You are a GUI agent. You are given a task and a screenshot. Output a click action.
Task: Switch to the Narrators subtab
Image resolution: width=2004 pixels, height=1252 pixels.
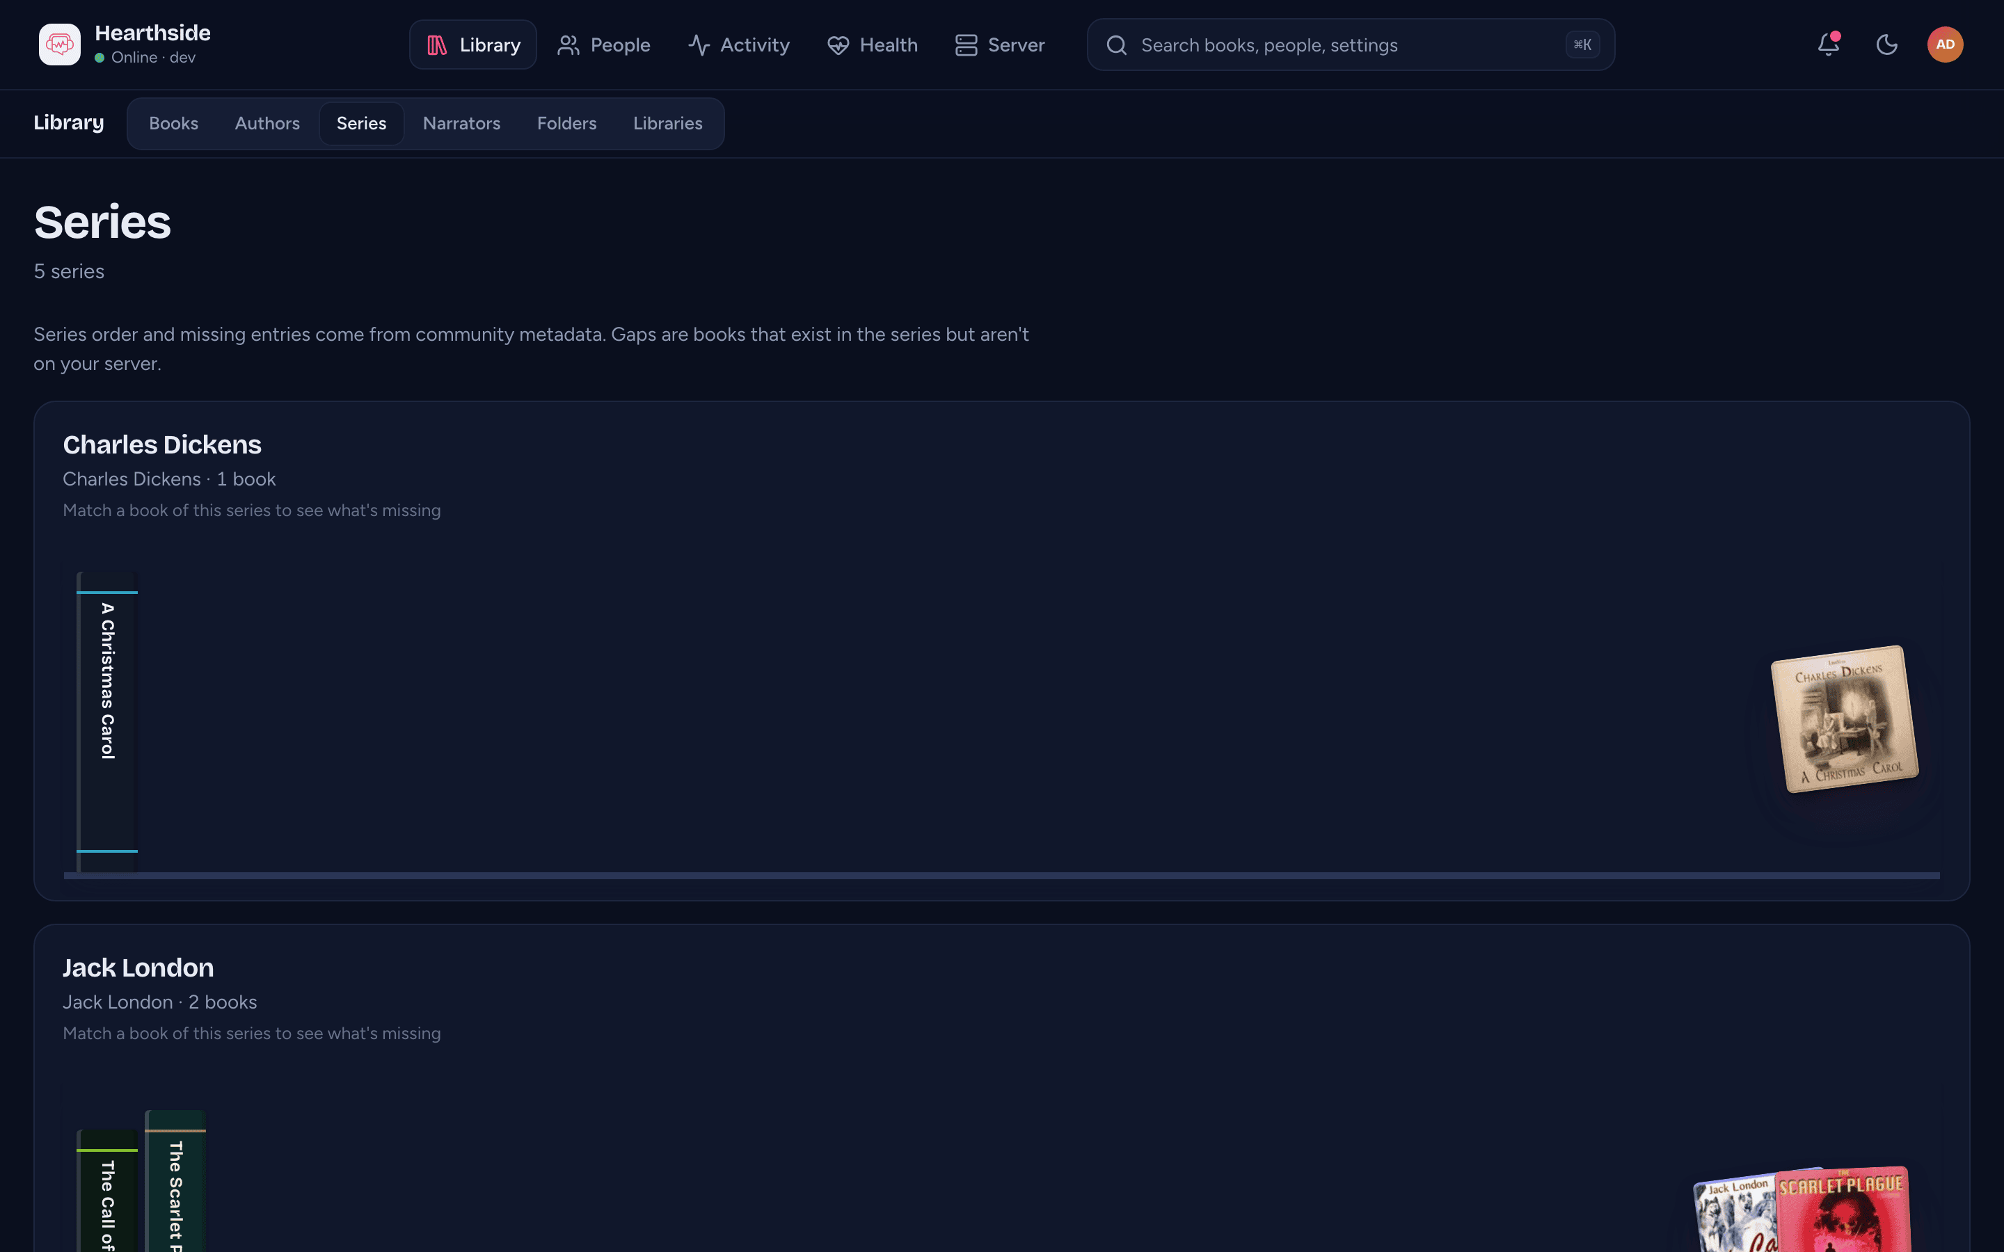[x=462, y=123]
